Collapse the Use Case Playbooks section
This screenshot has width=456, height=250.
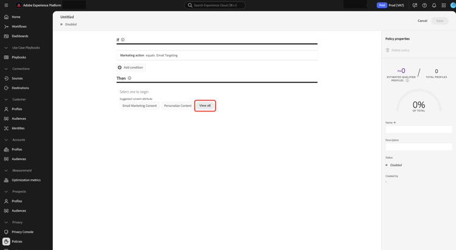tap(6, 47)
